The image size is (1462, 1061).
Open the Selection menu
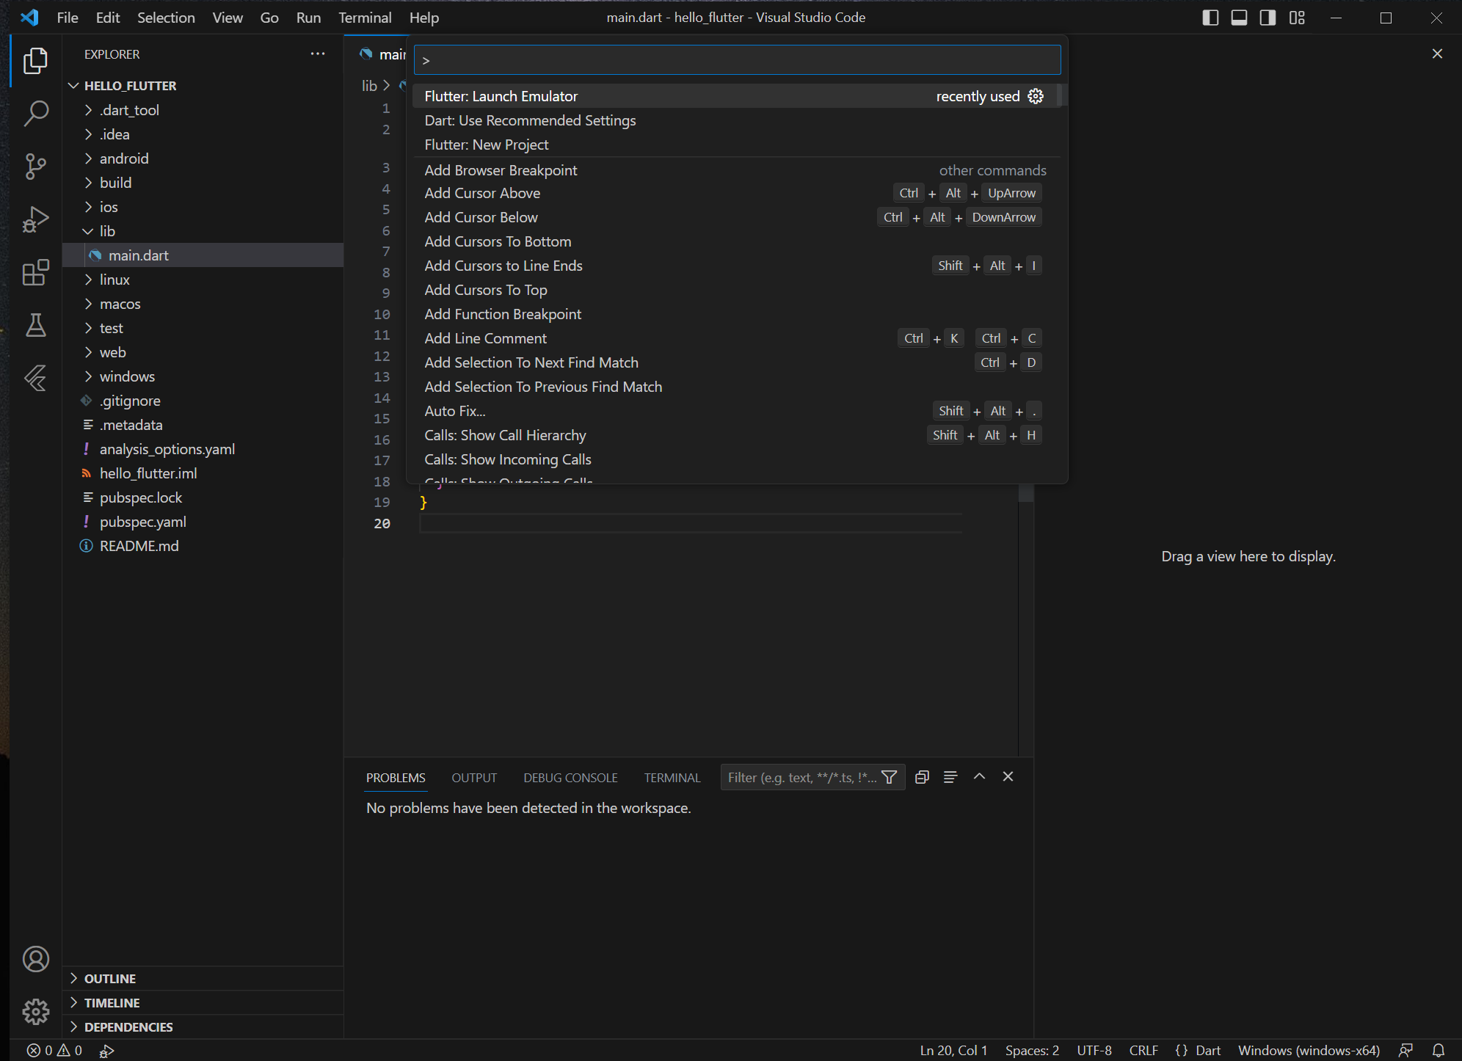[x=166, y=18]
